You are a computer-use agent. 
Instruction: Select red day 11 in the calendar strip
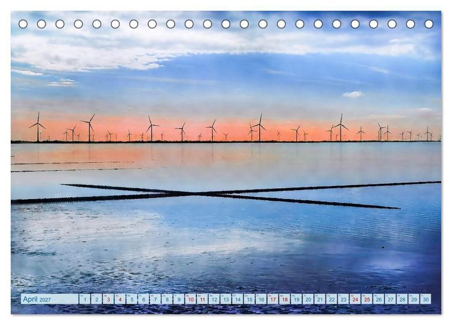pyautogui.click(x=202, y=299)
